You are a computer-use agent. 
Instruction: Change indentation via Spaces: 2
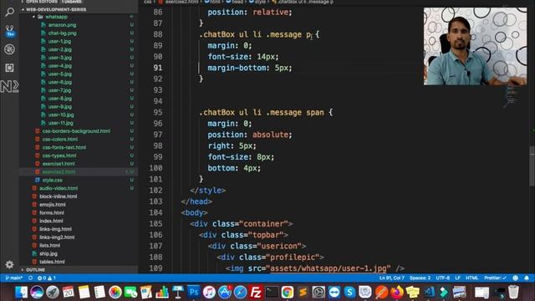420,278
